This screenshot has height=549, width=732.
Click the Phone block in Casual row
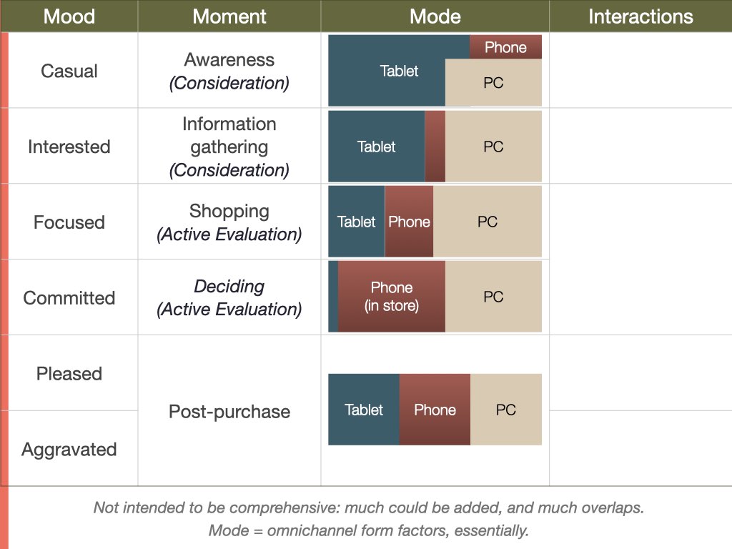coord(505,46)
